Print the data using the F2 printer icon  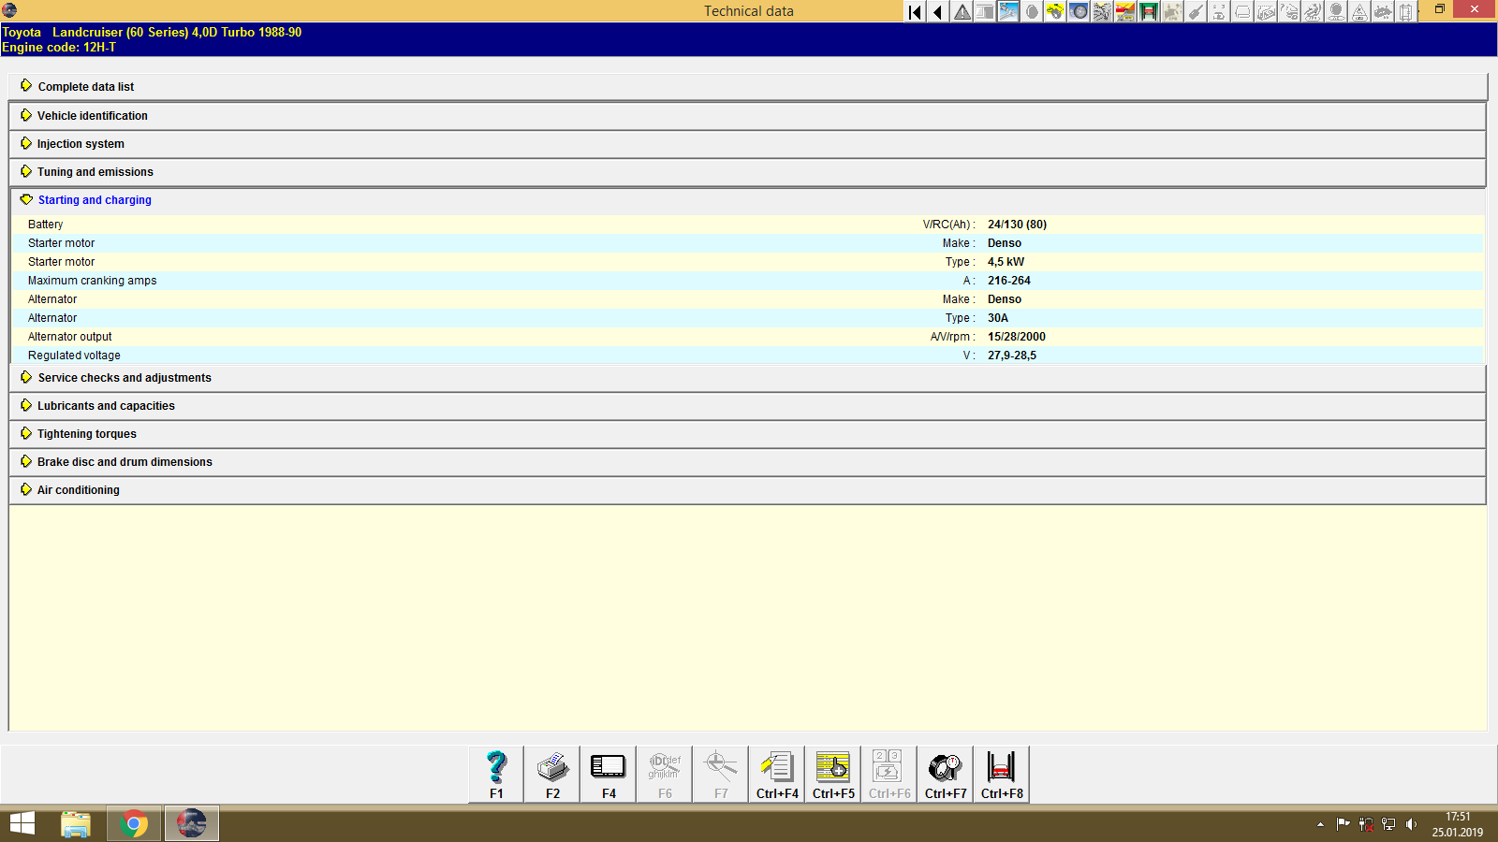click(x=551, y=774)
